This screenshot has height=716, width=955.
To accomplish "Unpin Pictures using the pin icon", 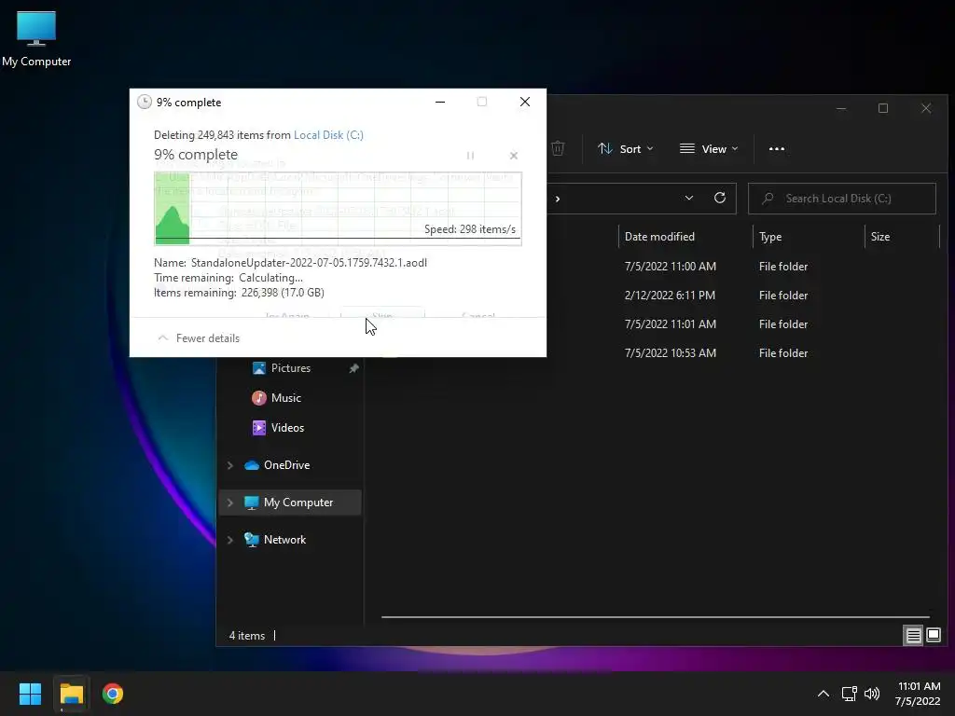I will [353, 368].
